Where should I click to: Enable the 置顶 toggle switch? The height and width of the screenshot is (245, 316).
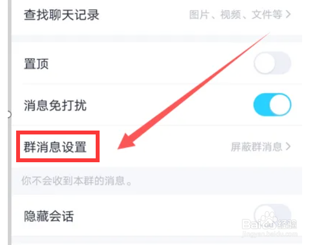[272, 63]
